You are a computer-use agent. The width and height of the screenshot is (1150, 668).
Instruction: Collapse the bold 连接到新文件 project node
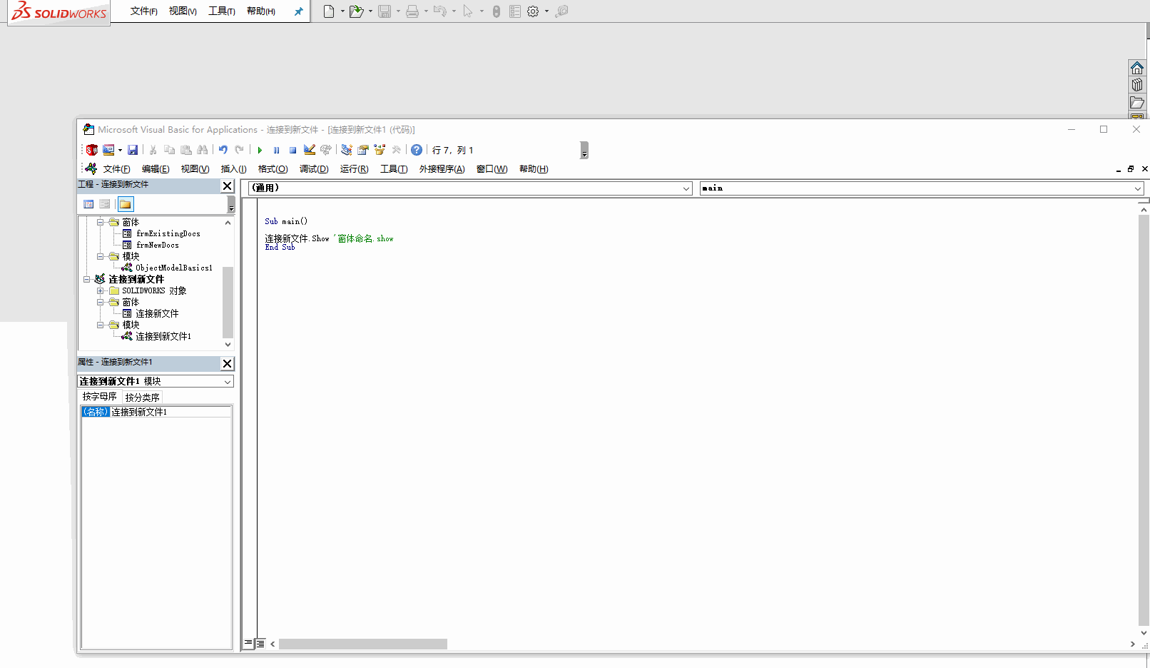pyautogui.click(x=87, y=279)
